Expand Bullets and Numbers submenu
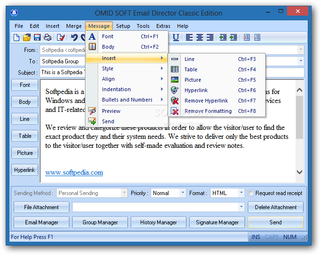321x255 pixels. 127,100
